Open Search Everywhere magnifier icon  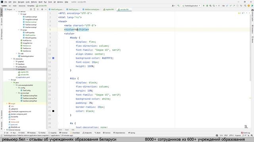pos(245,6)
